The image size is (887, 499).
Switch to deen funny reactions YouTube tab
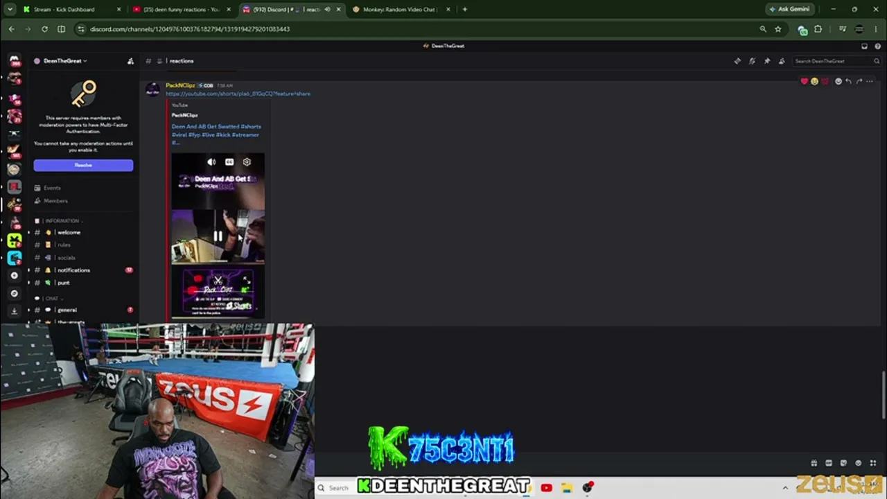click(180, 10)
